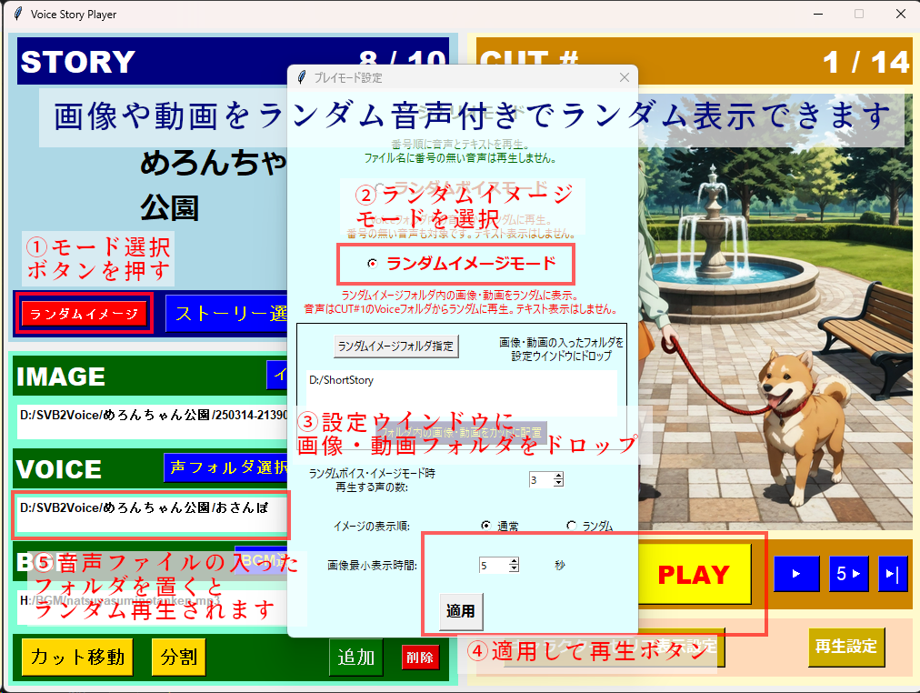The height and width of the screenshot is (693, 920).
Task: Click the minimum display time value field
Action: coord(494,565)
